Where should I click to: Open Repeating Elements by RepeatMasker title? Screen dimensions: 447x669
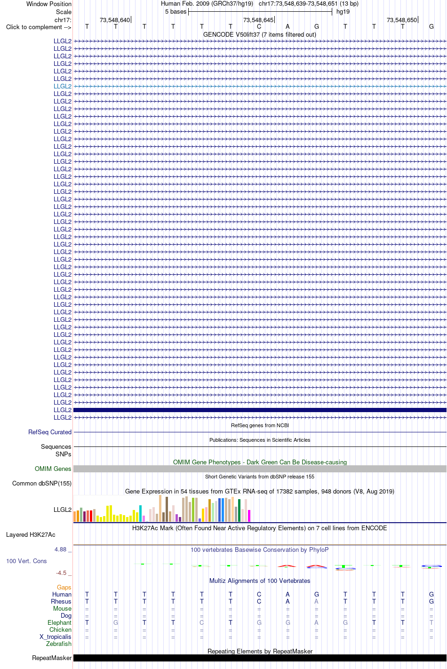click(x=260, y=651)
